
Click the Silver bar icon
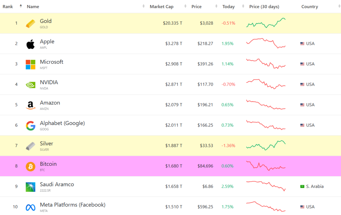pos(30,146)
